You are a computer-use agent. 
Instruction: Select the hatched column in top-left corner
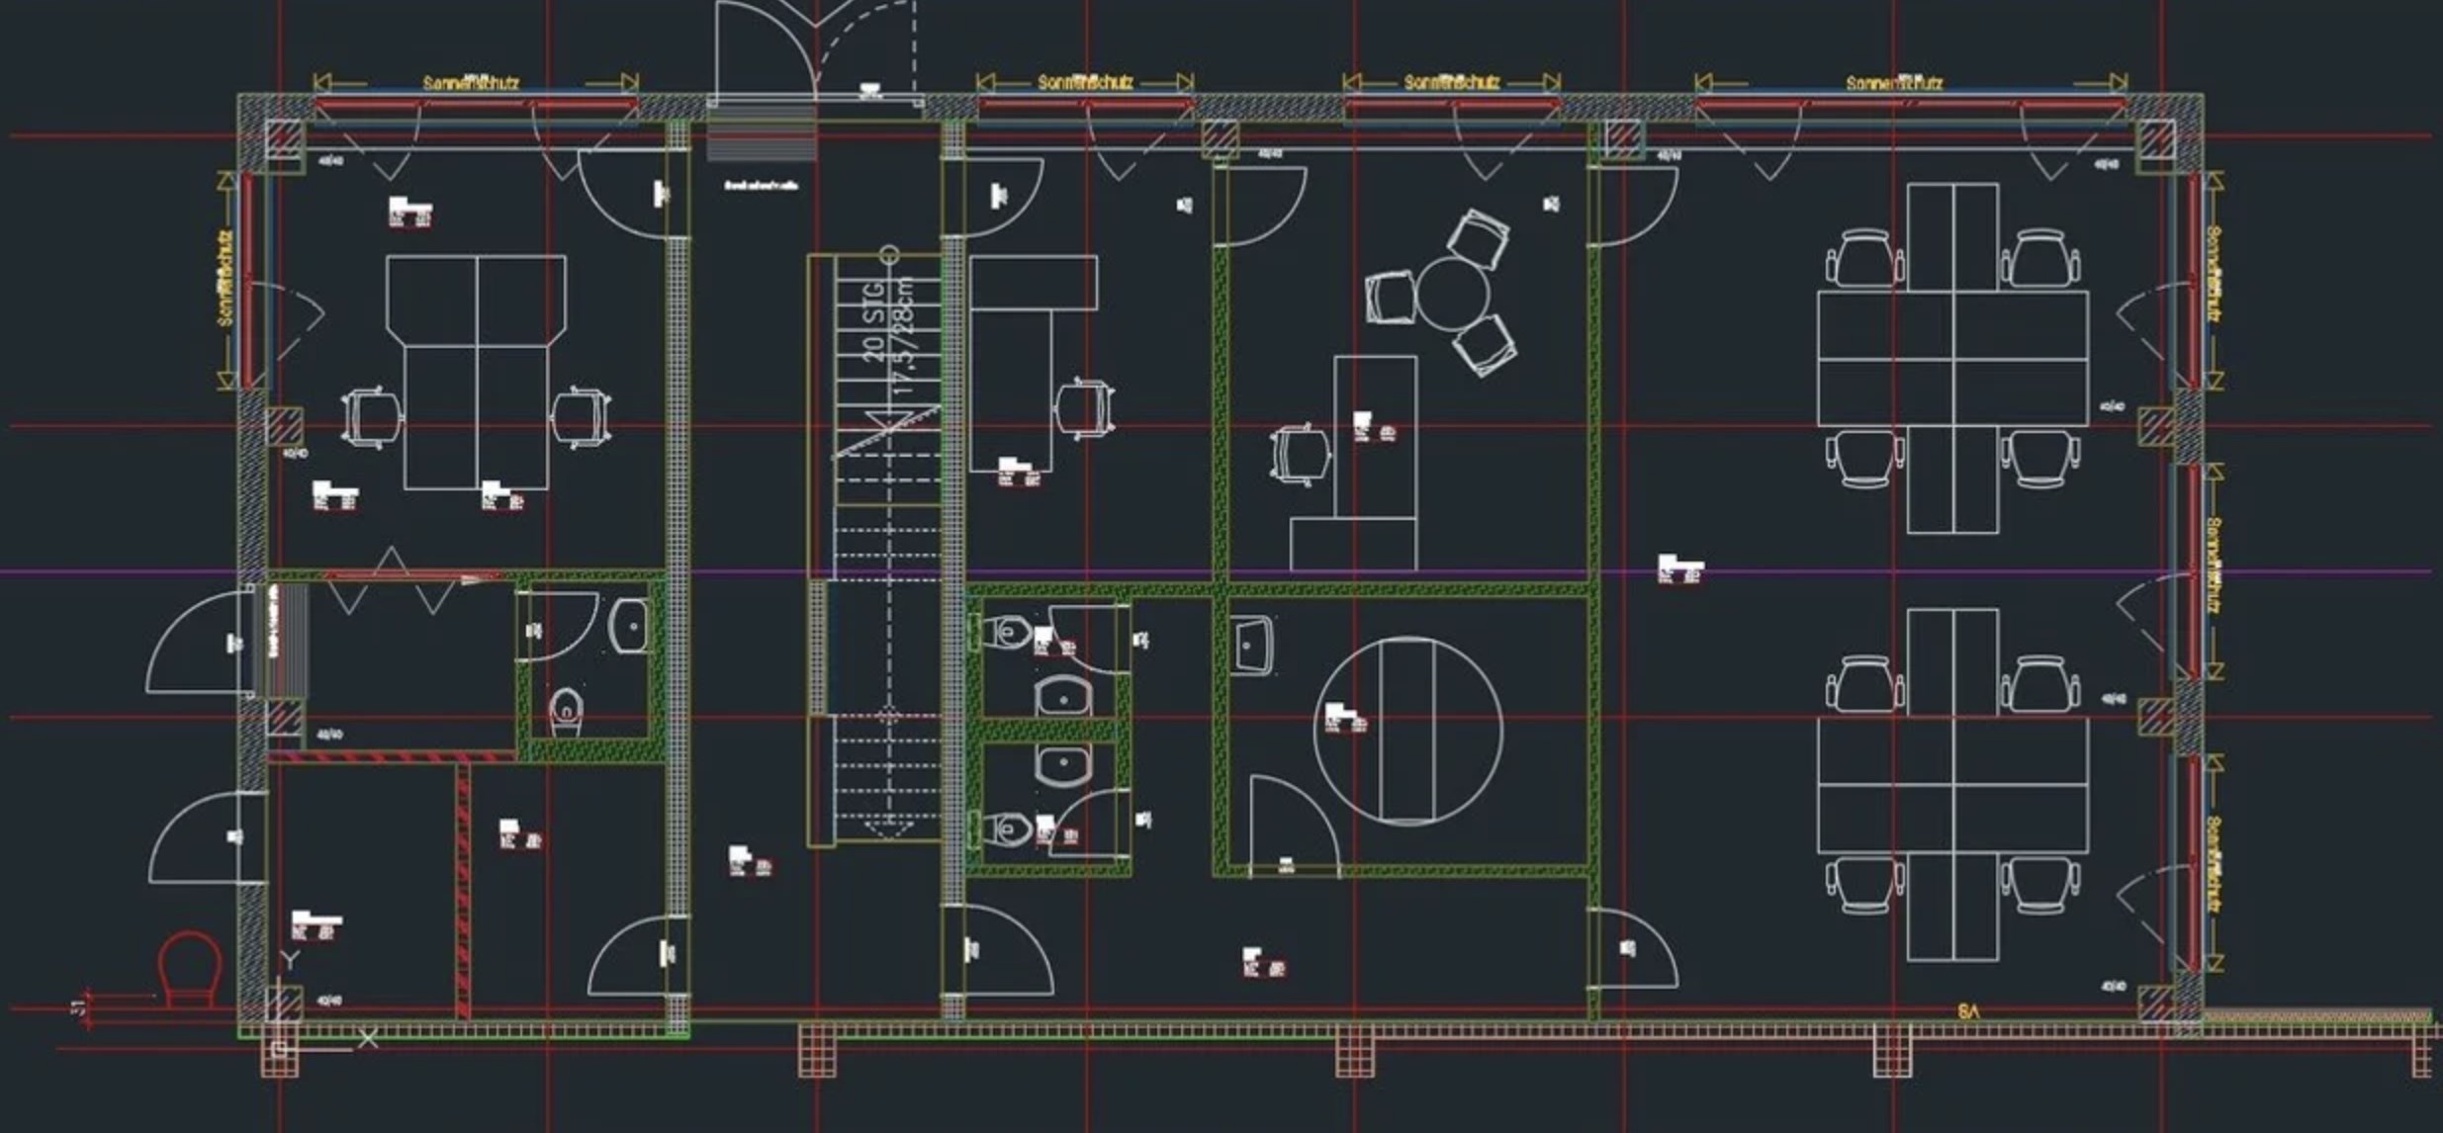282,138
